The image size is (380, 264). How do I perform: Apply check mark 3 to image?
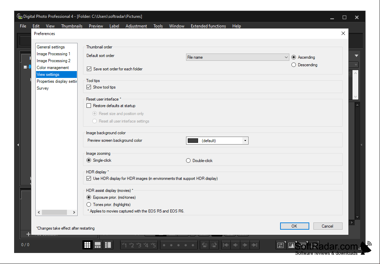pos(139,245)
